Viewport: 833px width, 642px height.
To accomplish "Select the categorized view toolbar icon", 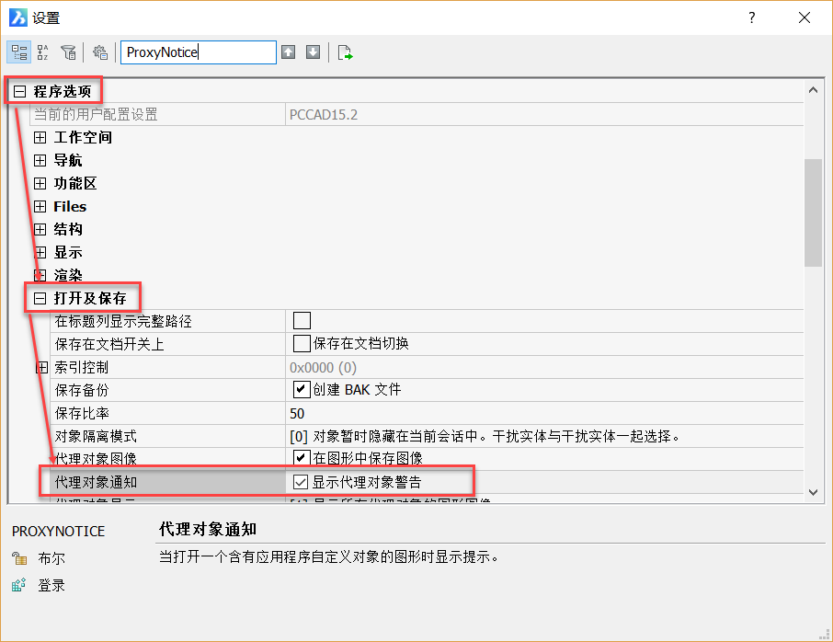I will pos(19,52).
